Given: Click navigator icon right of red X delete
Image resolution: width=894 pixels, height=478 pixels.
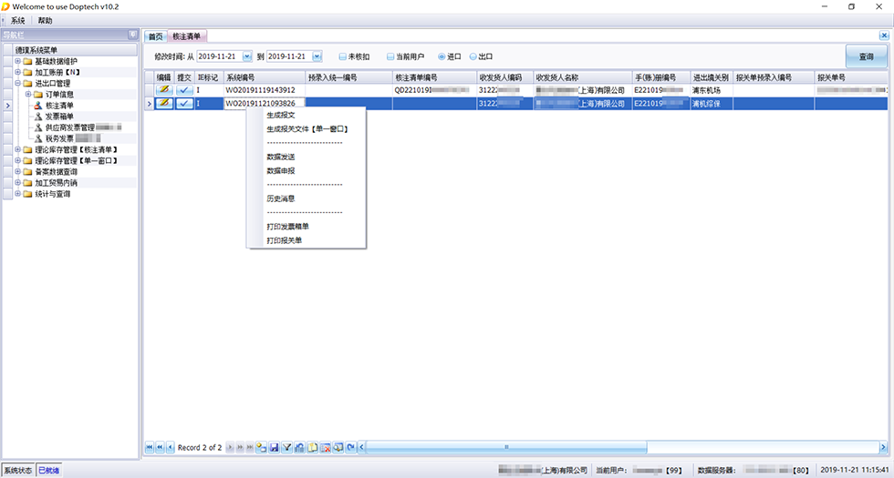Looking at the screenshot, I should (x=338, y=447).
